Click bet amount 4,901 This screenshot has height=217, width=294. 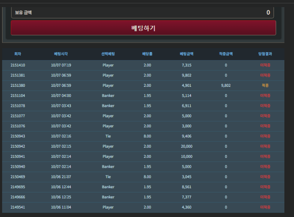[187, 86]
